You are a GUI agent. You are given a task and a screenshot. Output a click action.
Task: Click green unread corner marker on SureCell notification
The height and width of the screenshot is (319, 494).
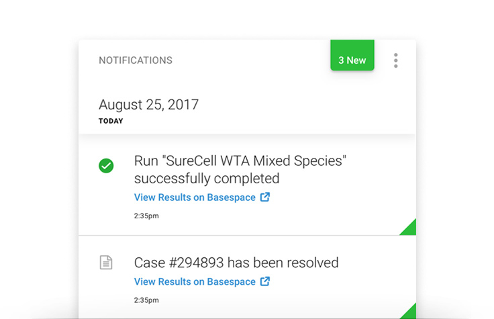click(x=409, y=229)
